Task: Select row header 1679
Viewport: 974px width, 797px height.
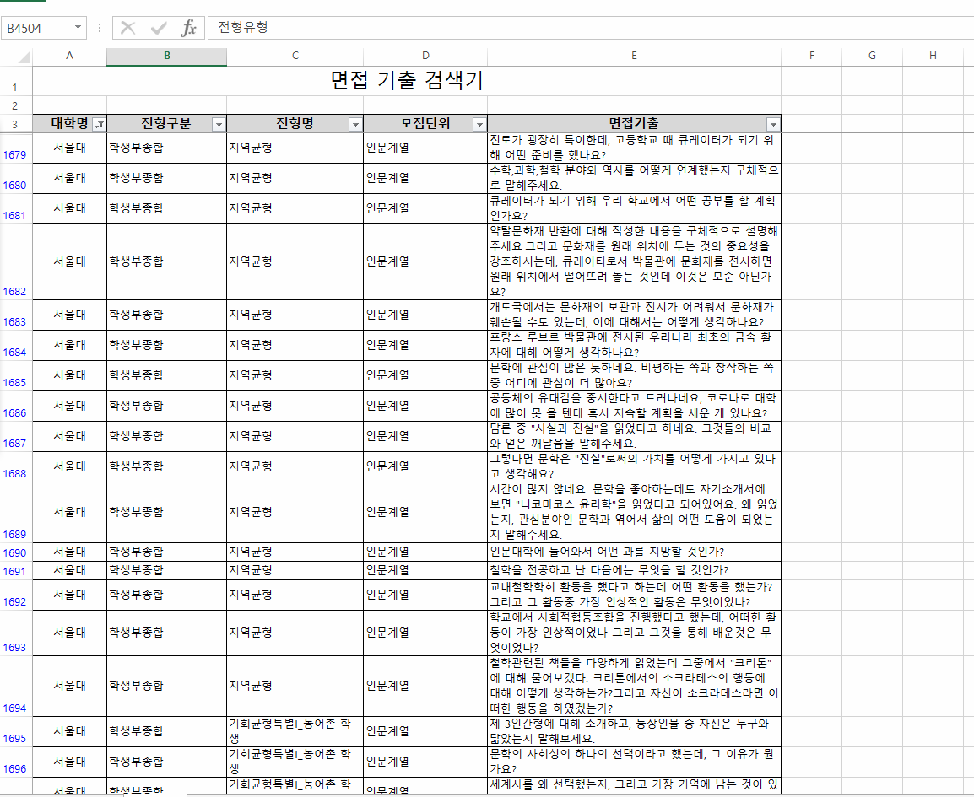Action: [x=15, y=148]
